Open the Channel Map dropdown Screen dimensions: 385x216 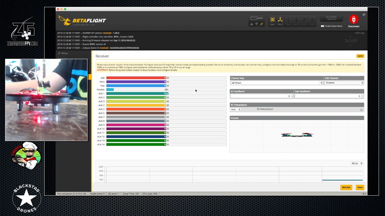(276, 83)
